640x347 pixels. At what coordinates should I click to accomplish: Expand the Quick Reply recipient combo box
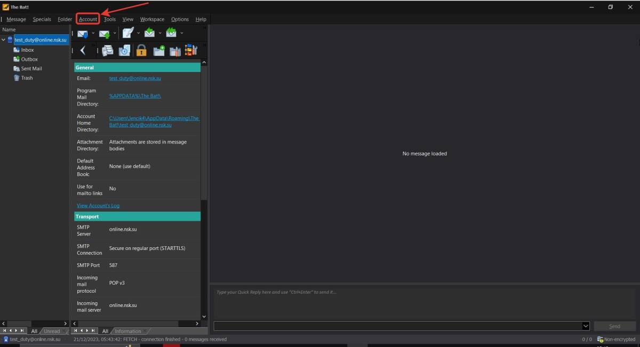click(x=586, y=326)
